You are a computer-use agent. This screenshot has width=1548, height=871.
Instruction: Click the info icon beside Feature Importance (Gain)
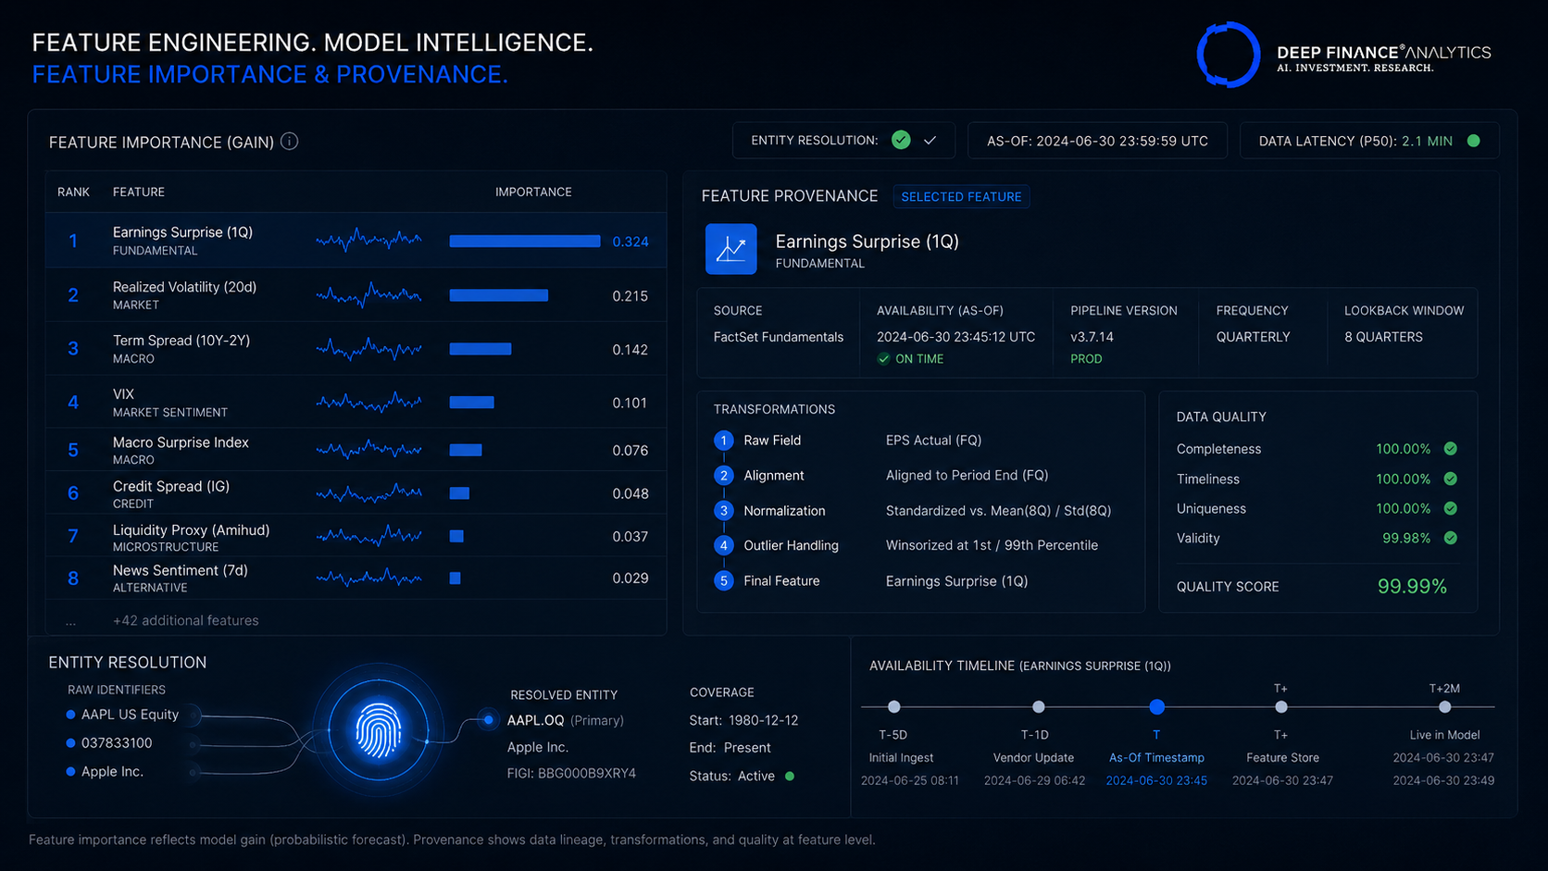click(x=290, y=142)
